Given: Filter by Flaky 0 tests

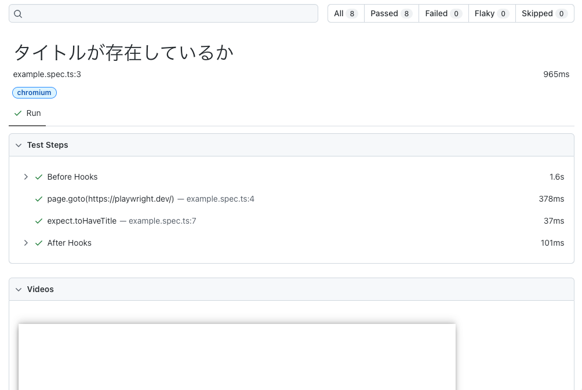Looking at the screenshot, I should coord(492,14).
